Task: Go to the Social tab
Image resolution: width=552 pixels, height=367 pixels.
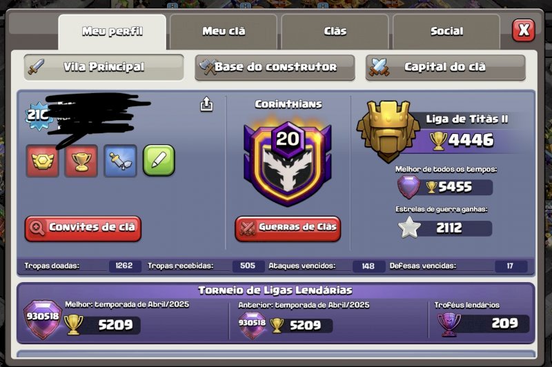Action: tap(446, 31)
